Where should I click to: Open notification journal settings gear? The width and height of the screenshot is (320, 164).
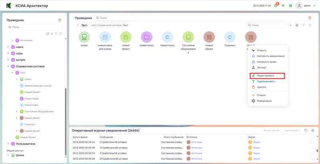pyautogui.click(x=312, y=130)
